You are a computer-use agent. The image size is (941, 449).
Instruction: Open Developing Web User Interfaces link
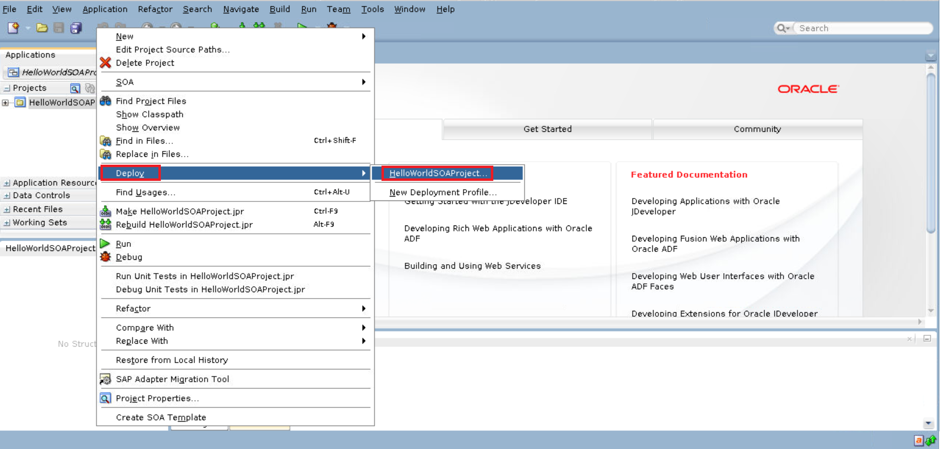tap(723, 281)
